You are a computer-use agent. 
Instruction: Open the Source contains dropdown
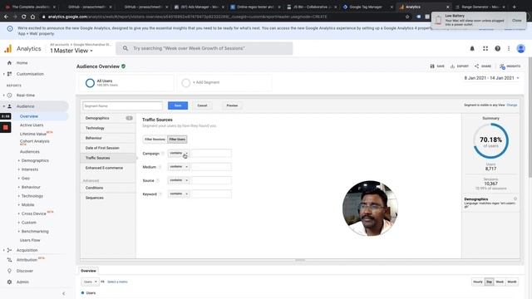[x=179, y=180]
